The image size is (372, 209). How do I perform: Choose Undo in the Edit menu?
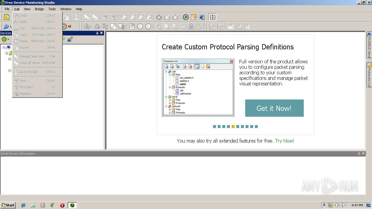pyautogui.click(x=37, y=16)
